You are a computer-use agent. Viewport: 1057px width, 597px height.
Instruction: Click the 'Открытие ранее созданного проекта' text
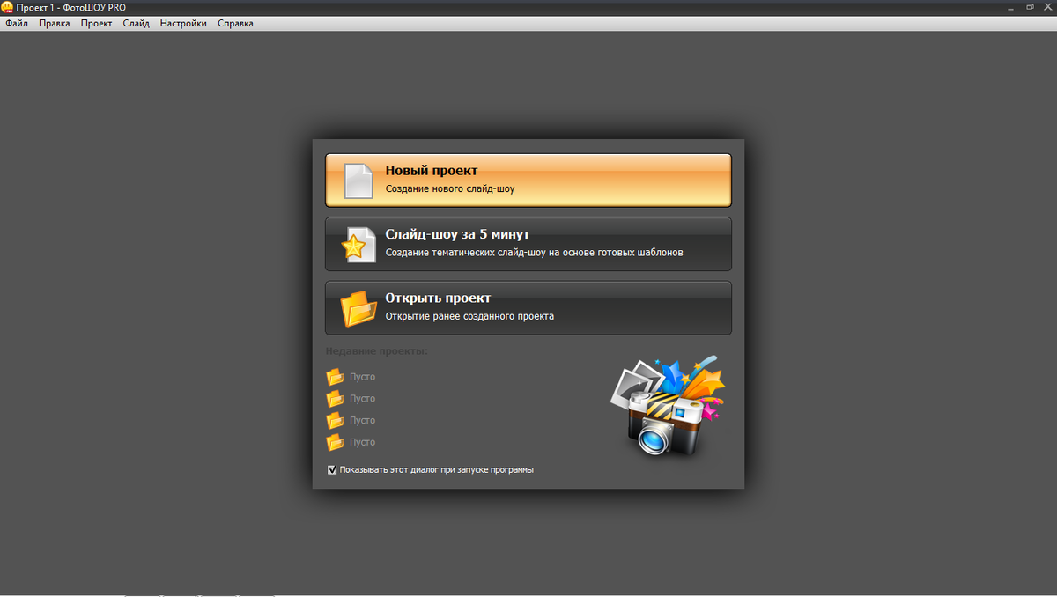pos(469,316)
